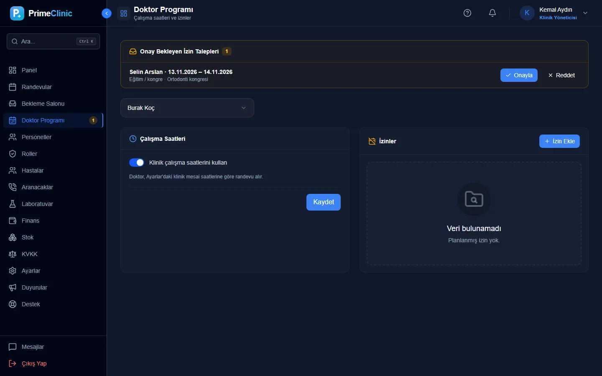Click the İzin Ekle button
Screen dimensions: 602x376
[x=559, y=141]
